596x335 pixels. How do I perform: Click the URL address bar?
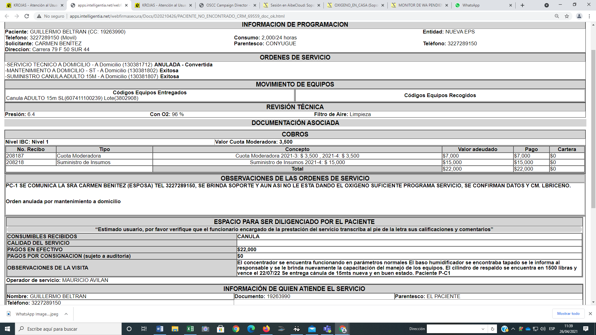coord(310,16)
